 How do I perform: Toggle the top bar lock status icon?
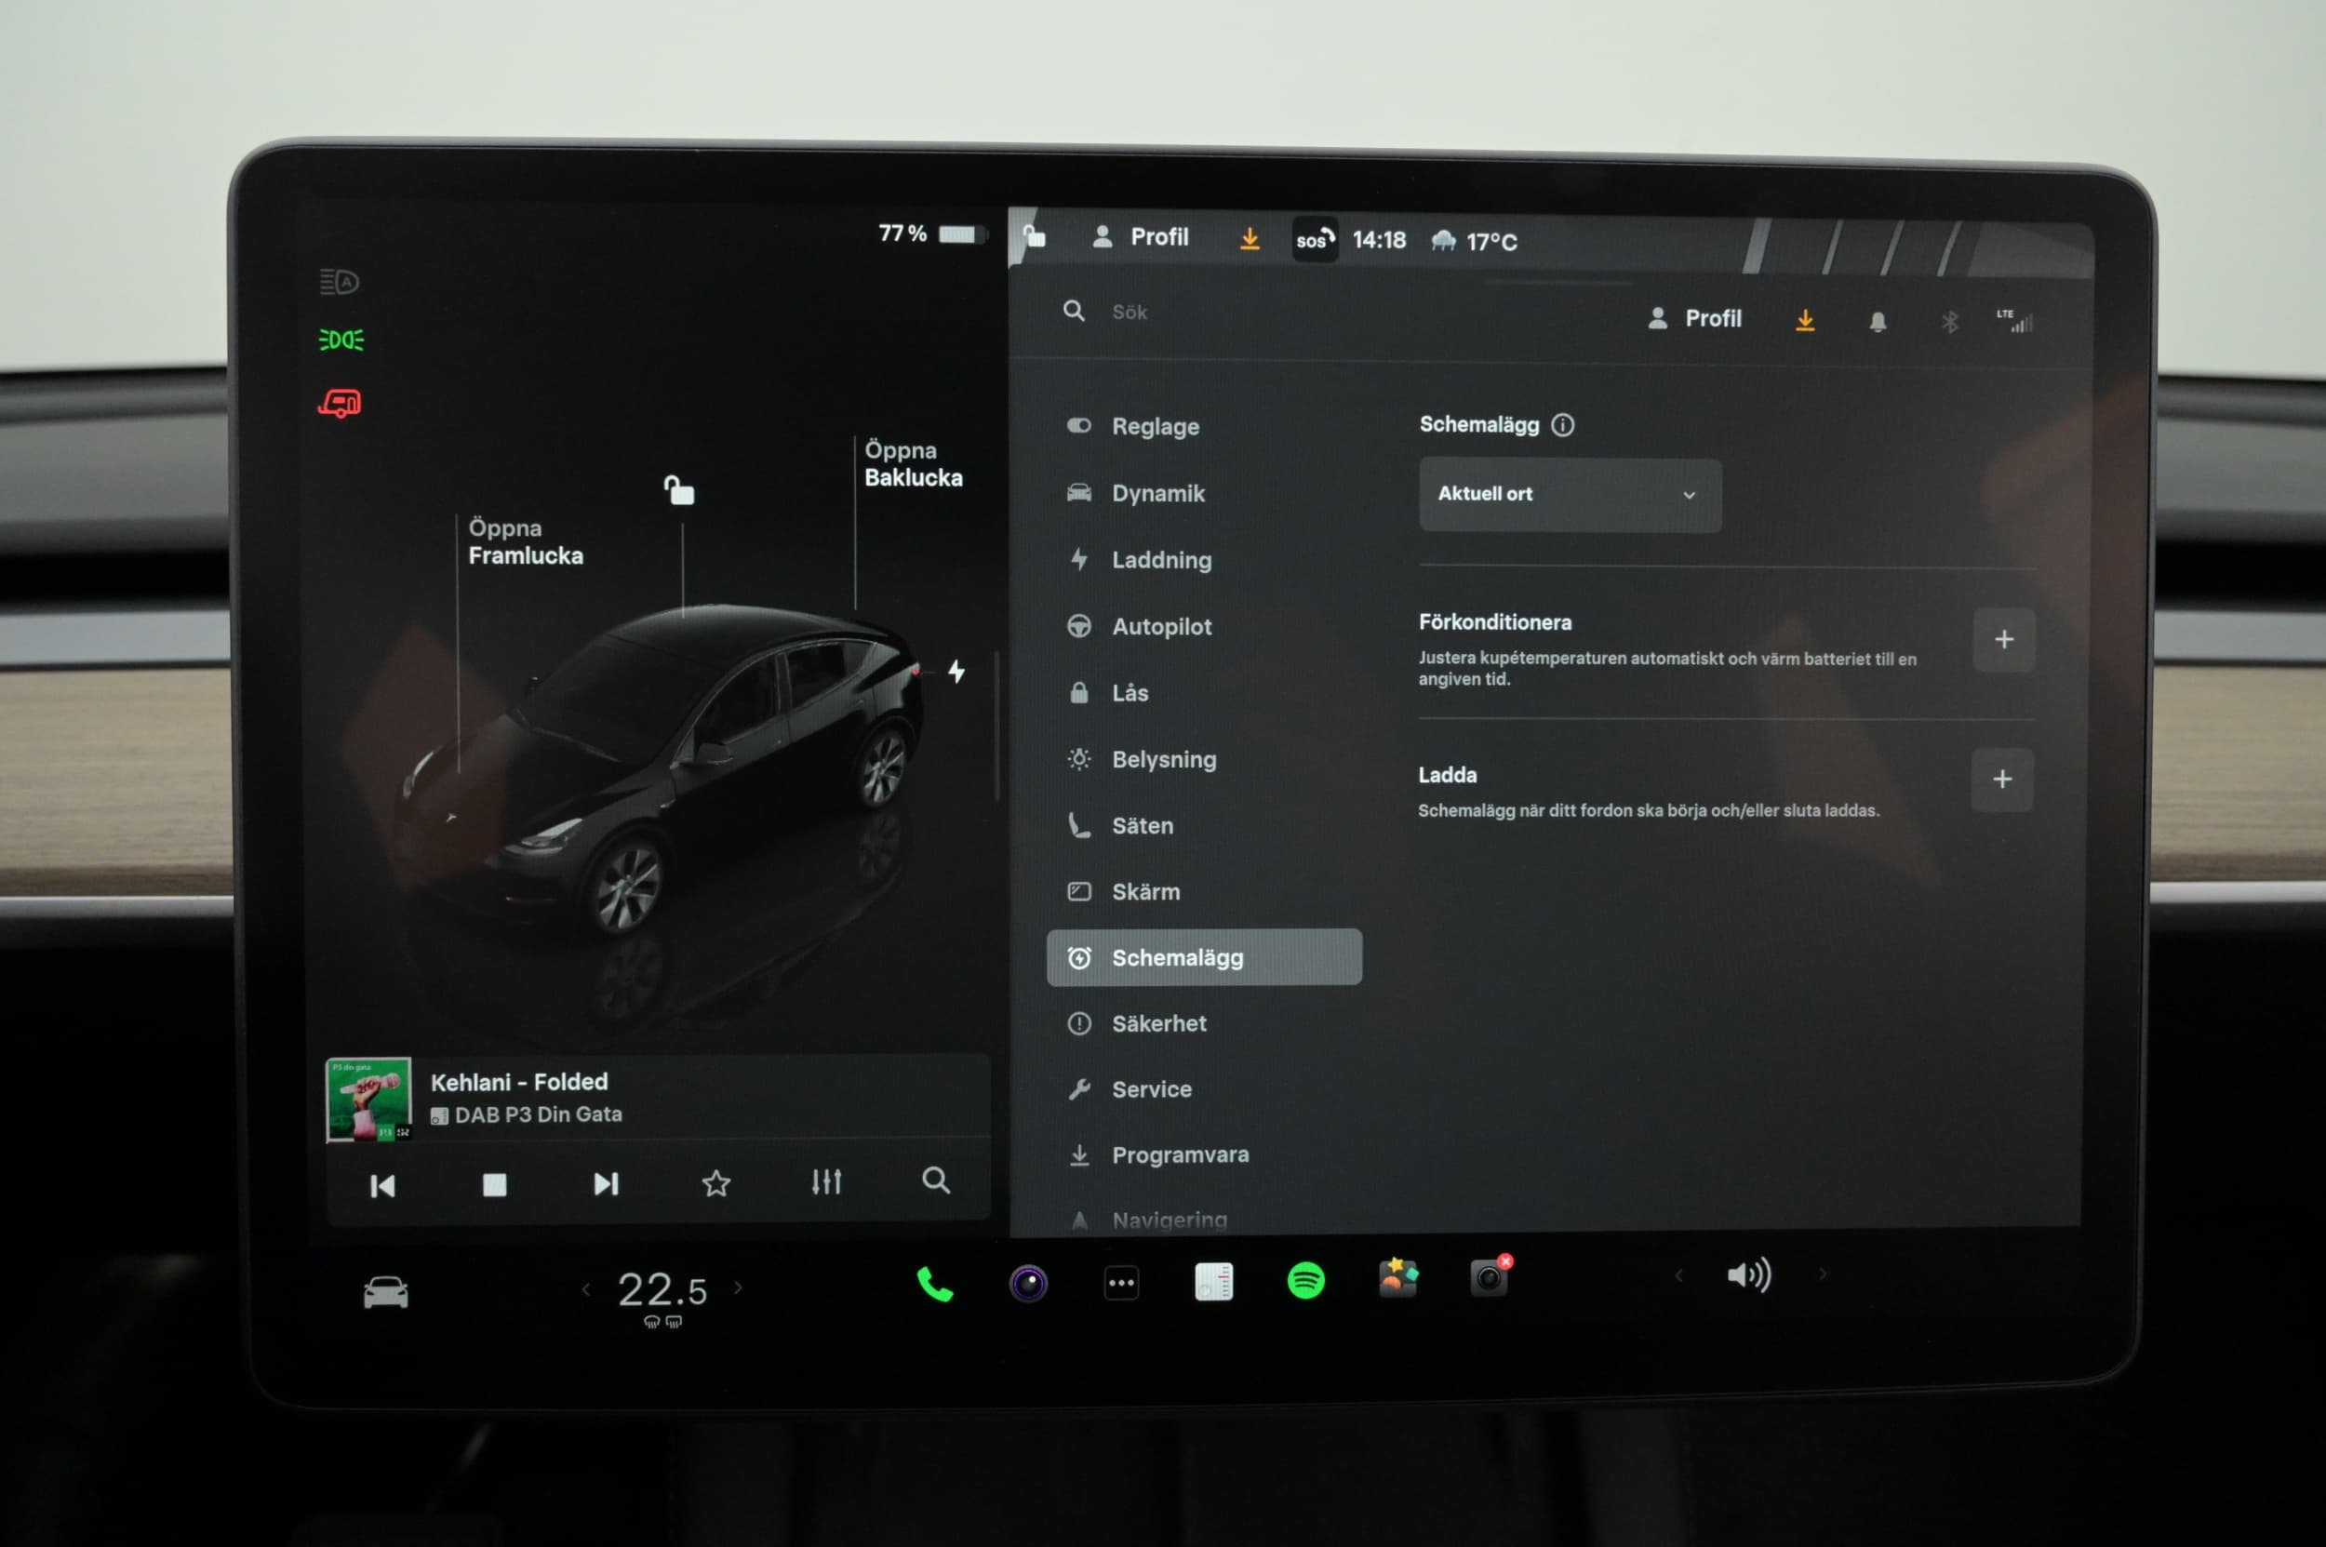(1034, 235)
